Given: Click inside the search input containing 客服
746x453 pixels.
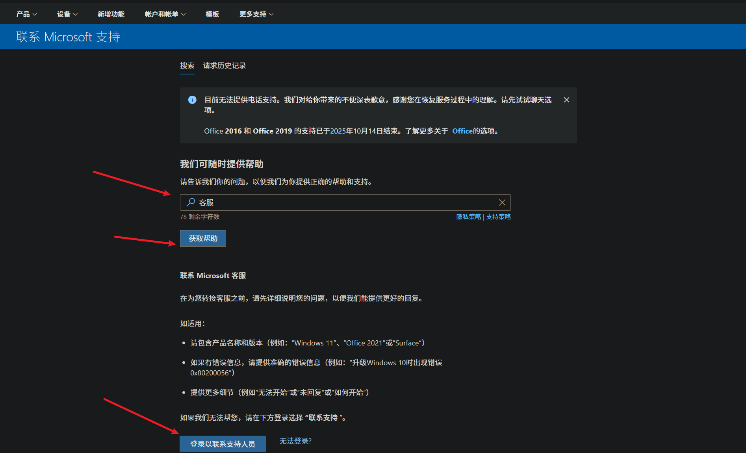Looking at the screenshot, I should coord(315,202).
